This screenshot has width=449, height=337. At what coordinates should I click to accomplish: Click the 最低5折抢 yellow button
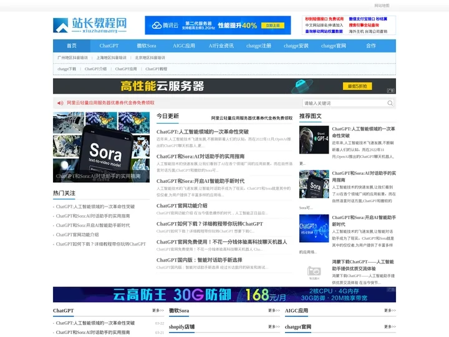357,86
